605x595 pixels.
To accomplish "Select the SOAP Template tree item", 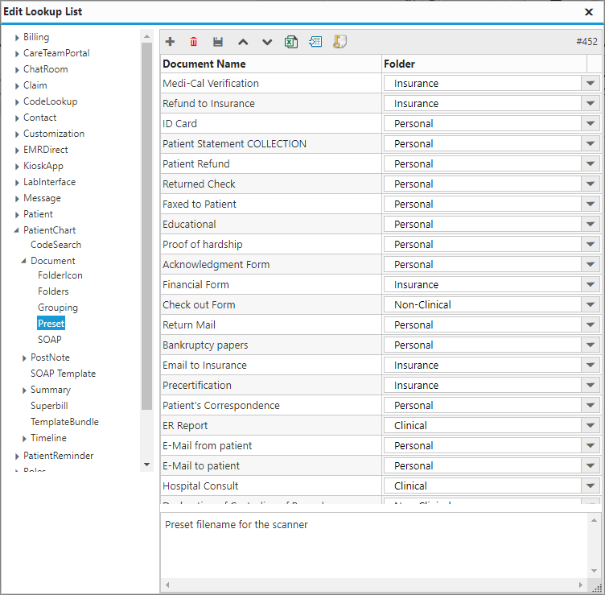I will pyautogui.click(x=63, y=374).
